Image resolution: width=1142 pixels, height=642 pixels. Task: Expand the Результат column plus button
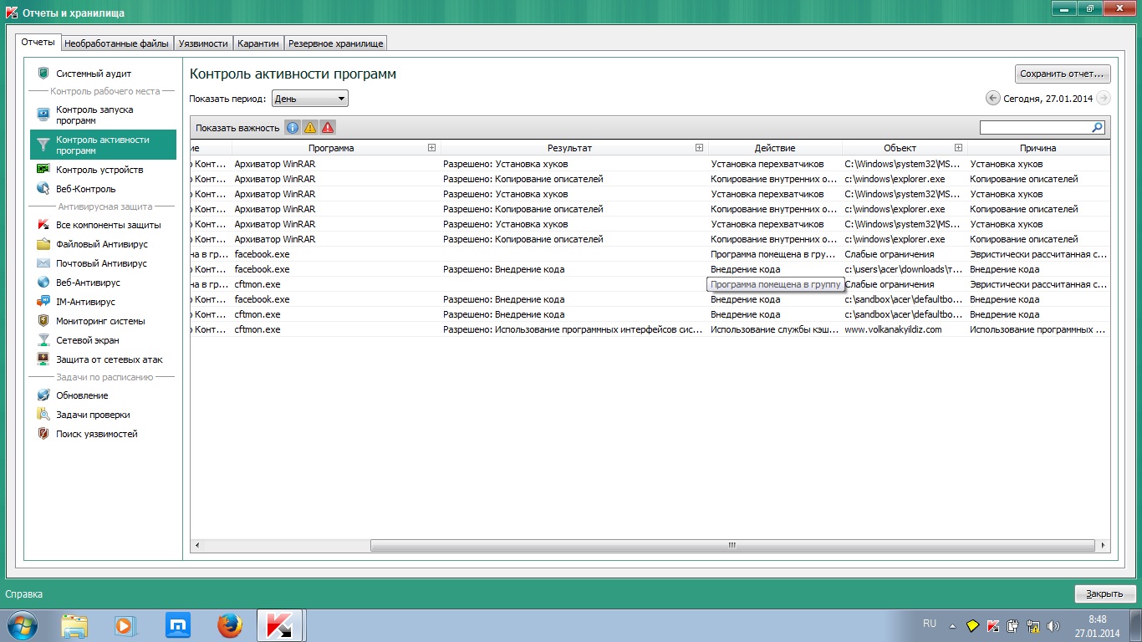(x=699, y=148)
